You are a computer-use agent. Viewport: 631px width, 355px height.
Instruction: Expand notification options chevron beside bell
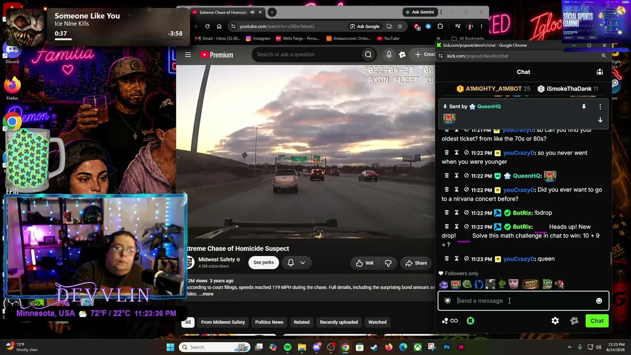pyautogui.click(x=303, y=263)
